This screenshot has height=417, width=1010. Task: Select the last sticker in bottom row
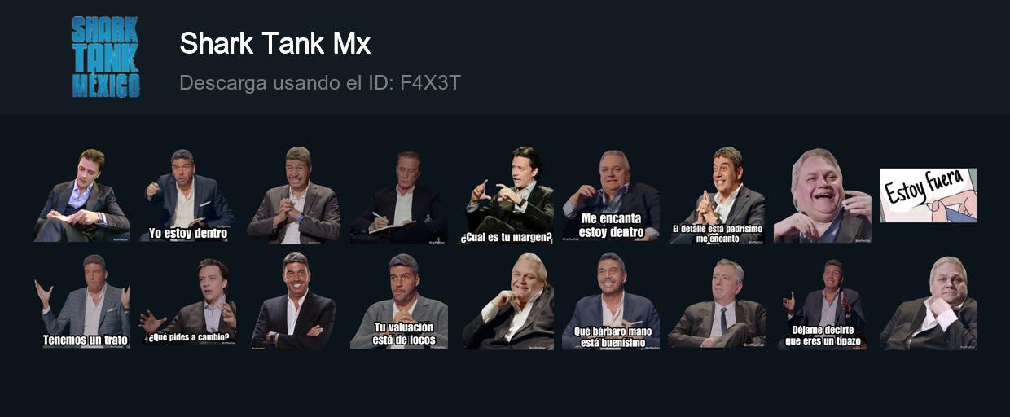pos(929,301)
